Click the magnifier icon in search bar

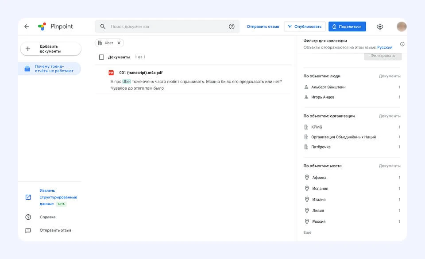point(103,27)
